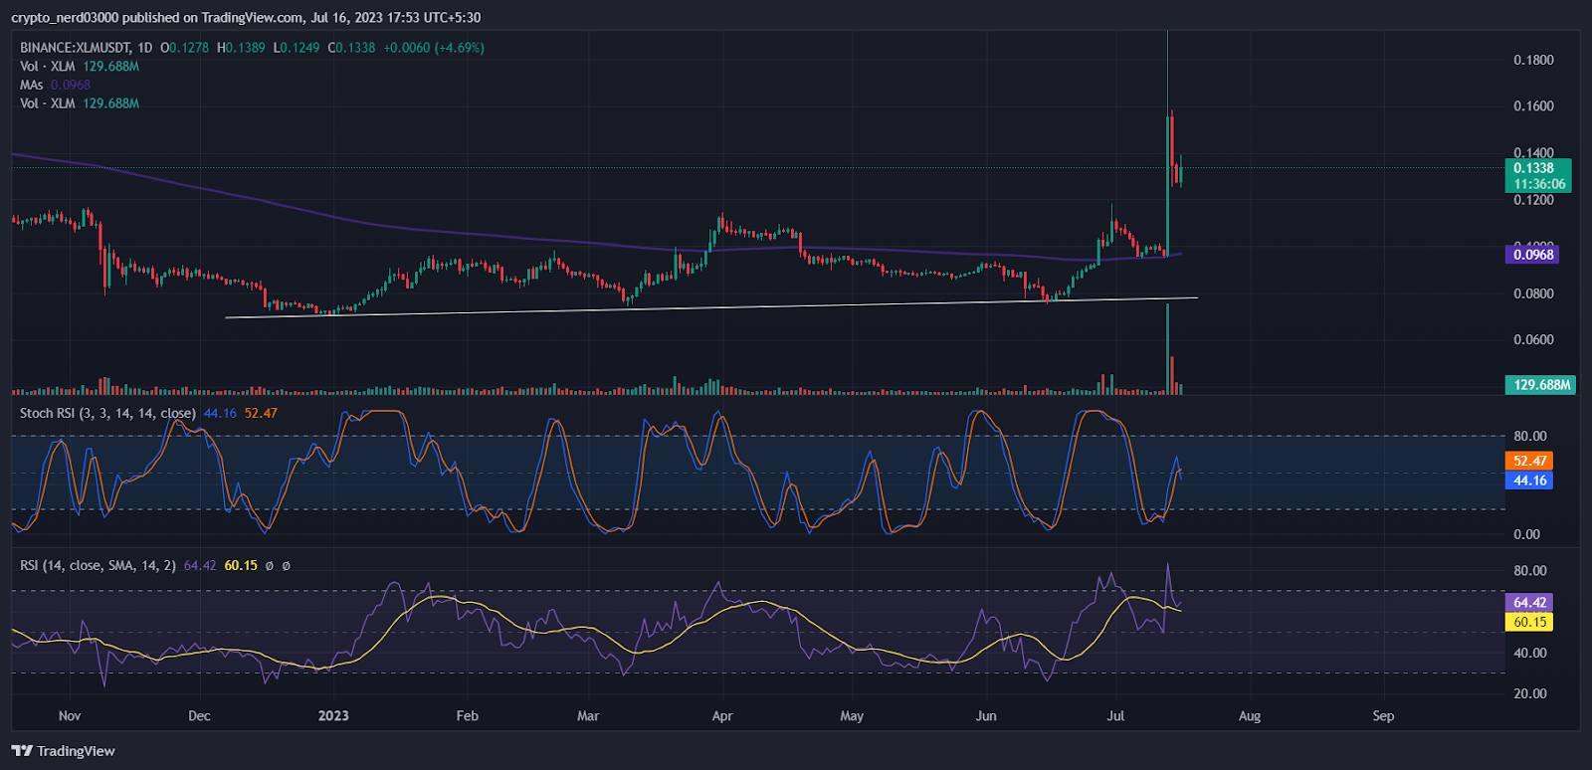
Task: Click the volume tag 129.688M on price axis
Action: (1540, 385)
